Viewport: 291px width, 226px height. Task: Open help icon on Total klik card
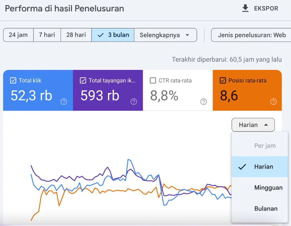point(64,102)
